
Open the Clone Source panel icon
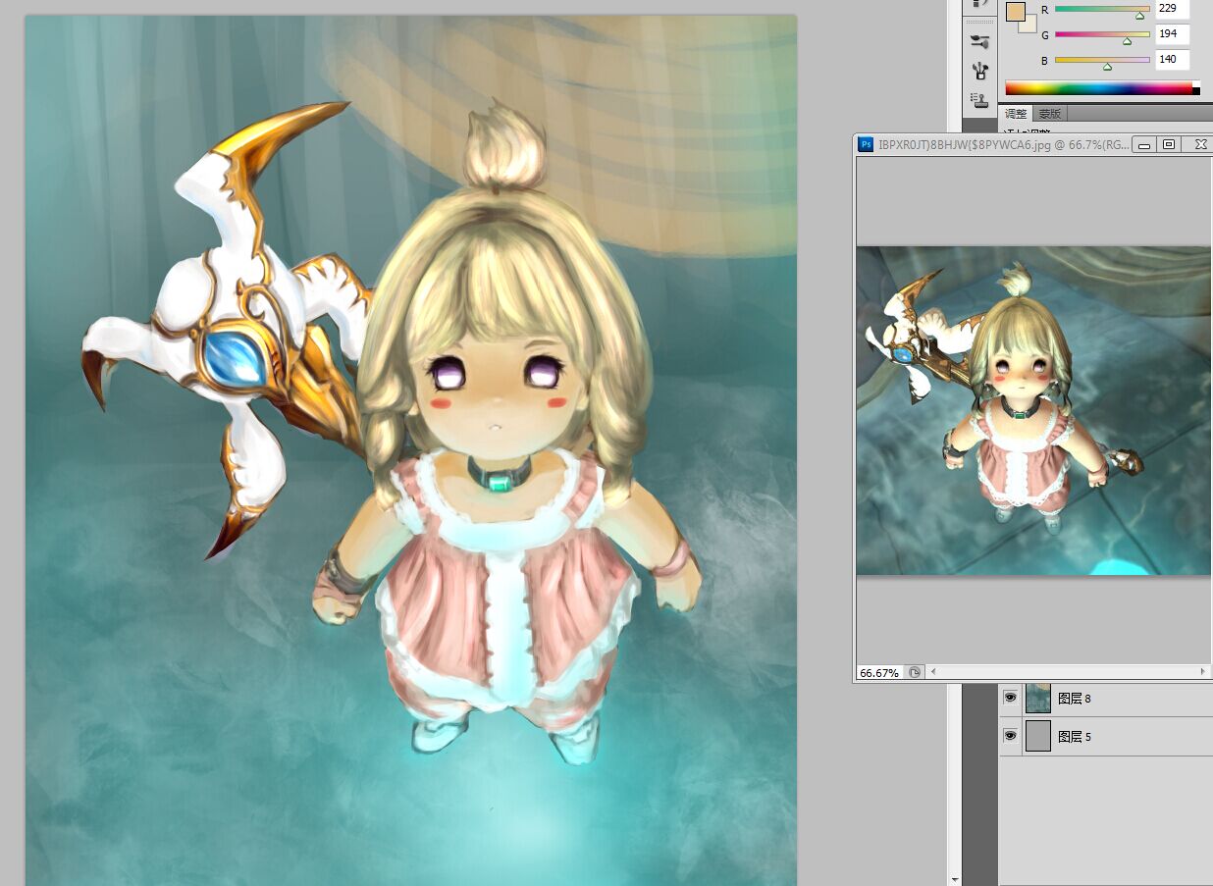(x=978, y=99)
